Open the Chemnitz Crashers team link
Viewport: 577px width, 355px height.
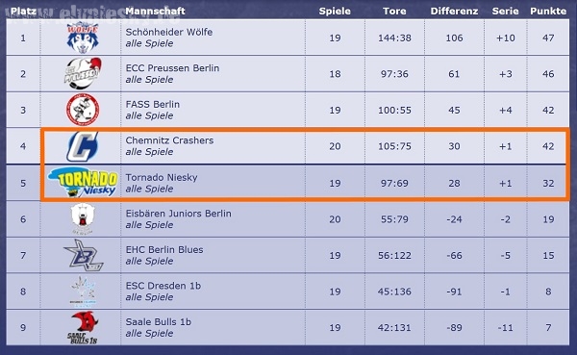pyautogui.click(x=169, y=140)
